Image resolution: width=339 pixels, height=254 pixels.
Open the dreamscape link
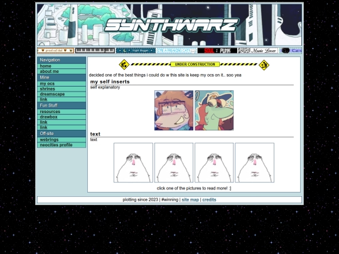[62, 94]
